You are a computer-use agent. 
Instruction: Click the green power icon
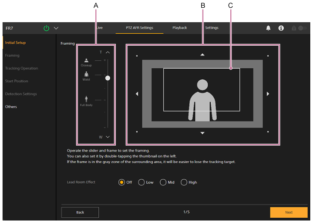click(47, 28)
